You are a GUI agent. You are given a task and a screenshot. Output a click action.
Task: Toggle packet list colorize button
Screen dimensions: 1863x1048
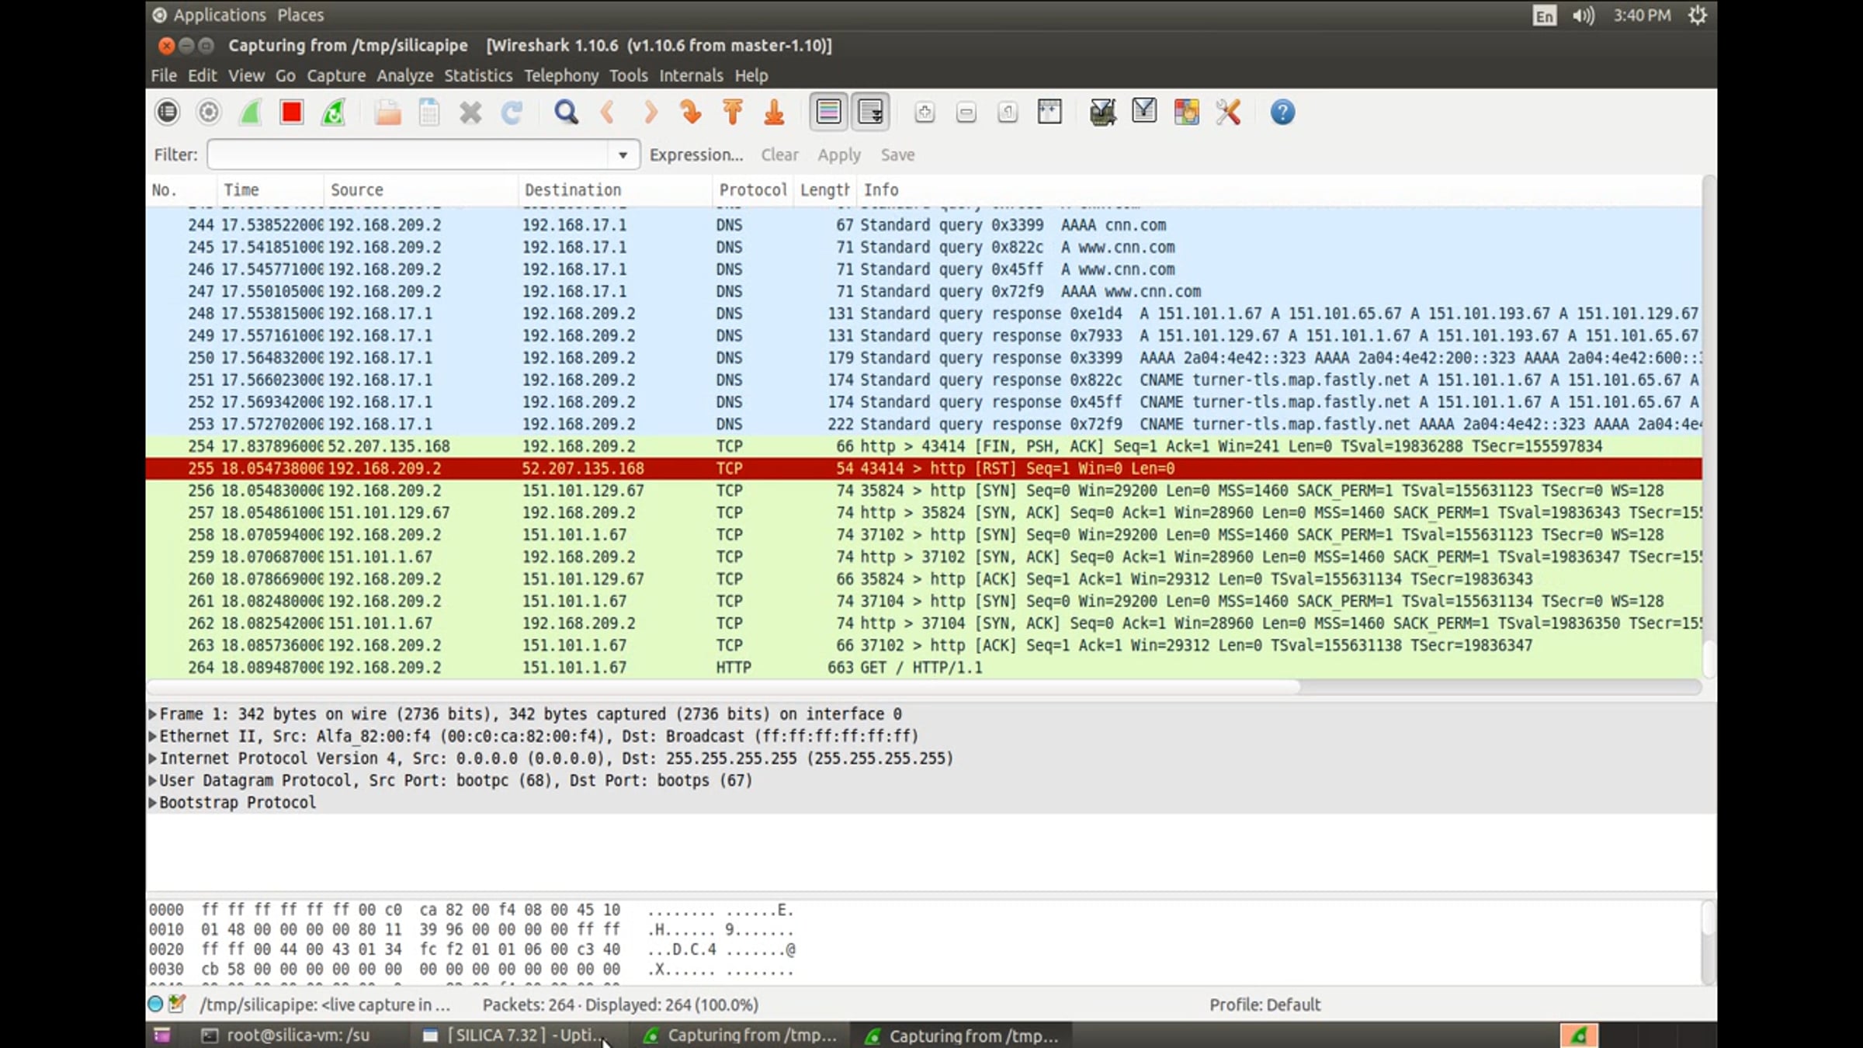point(828,113)
